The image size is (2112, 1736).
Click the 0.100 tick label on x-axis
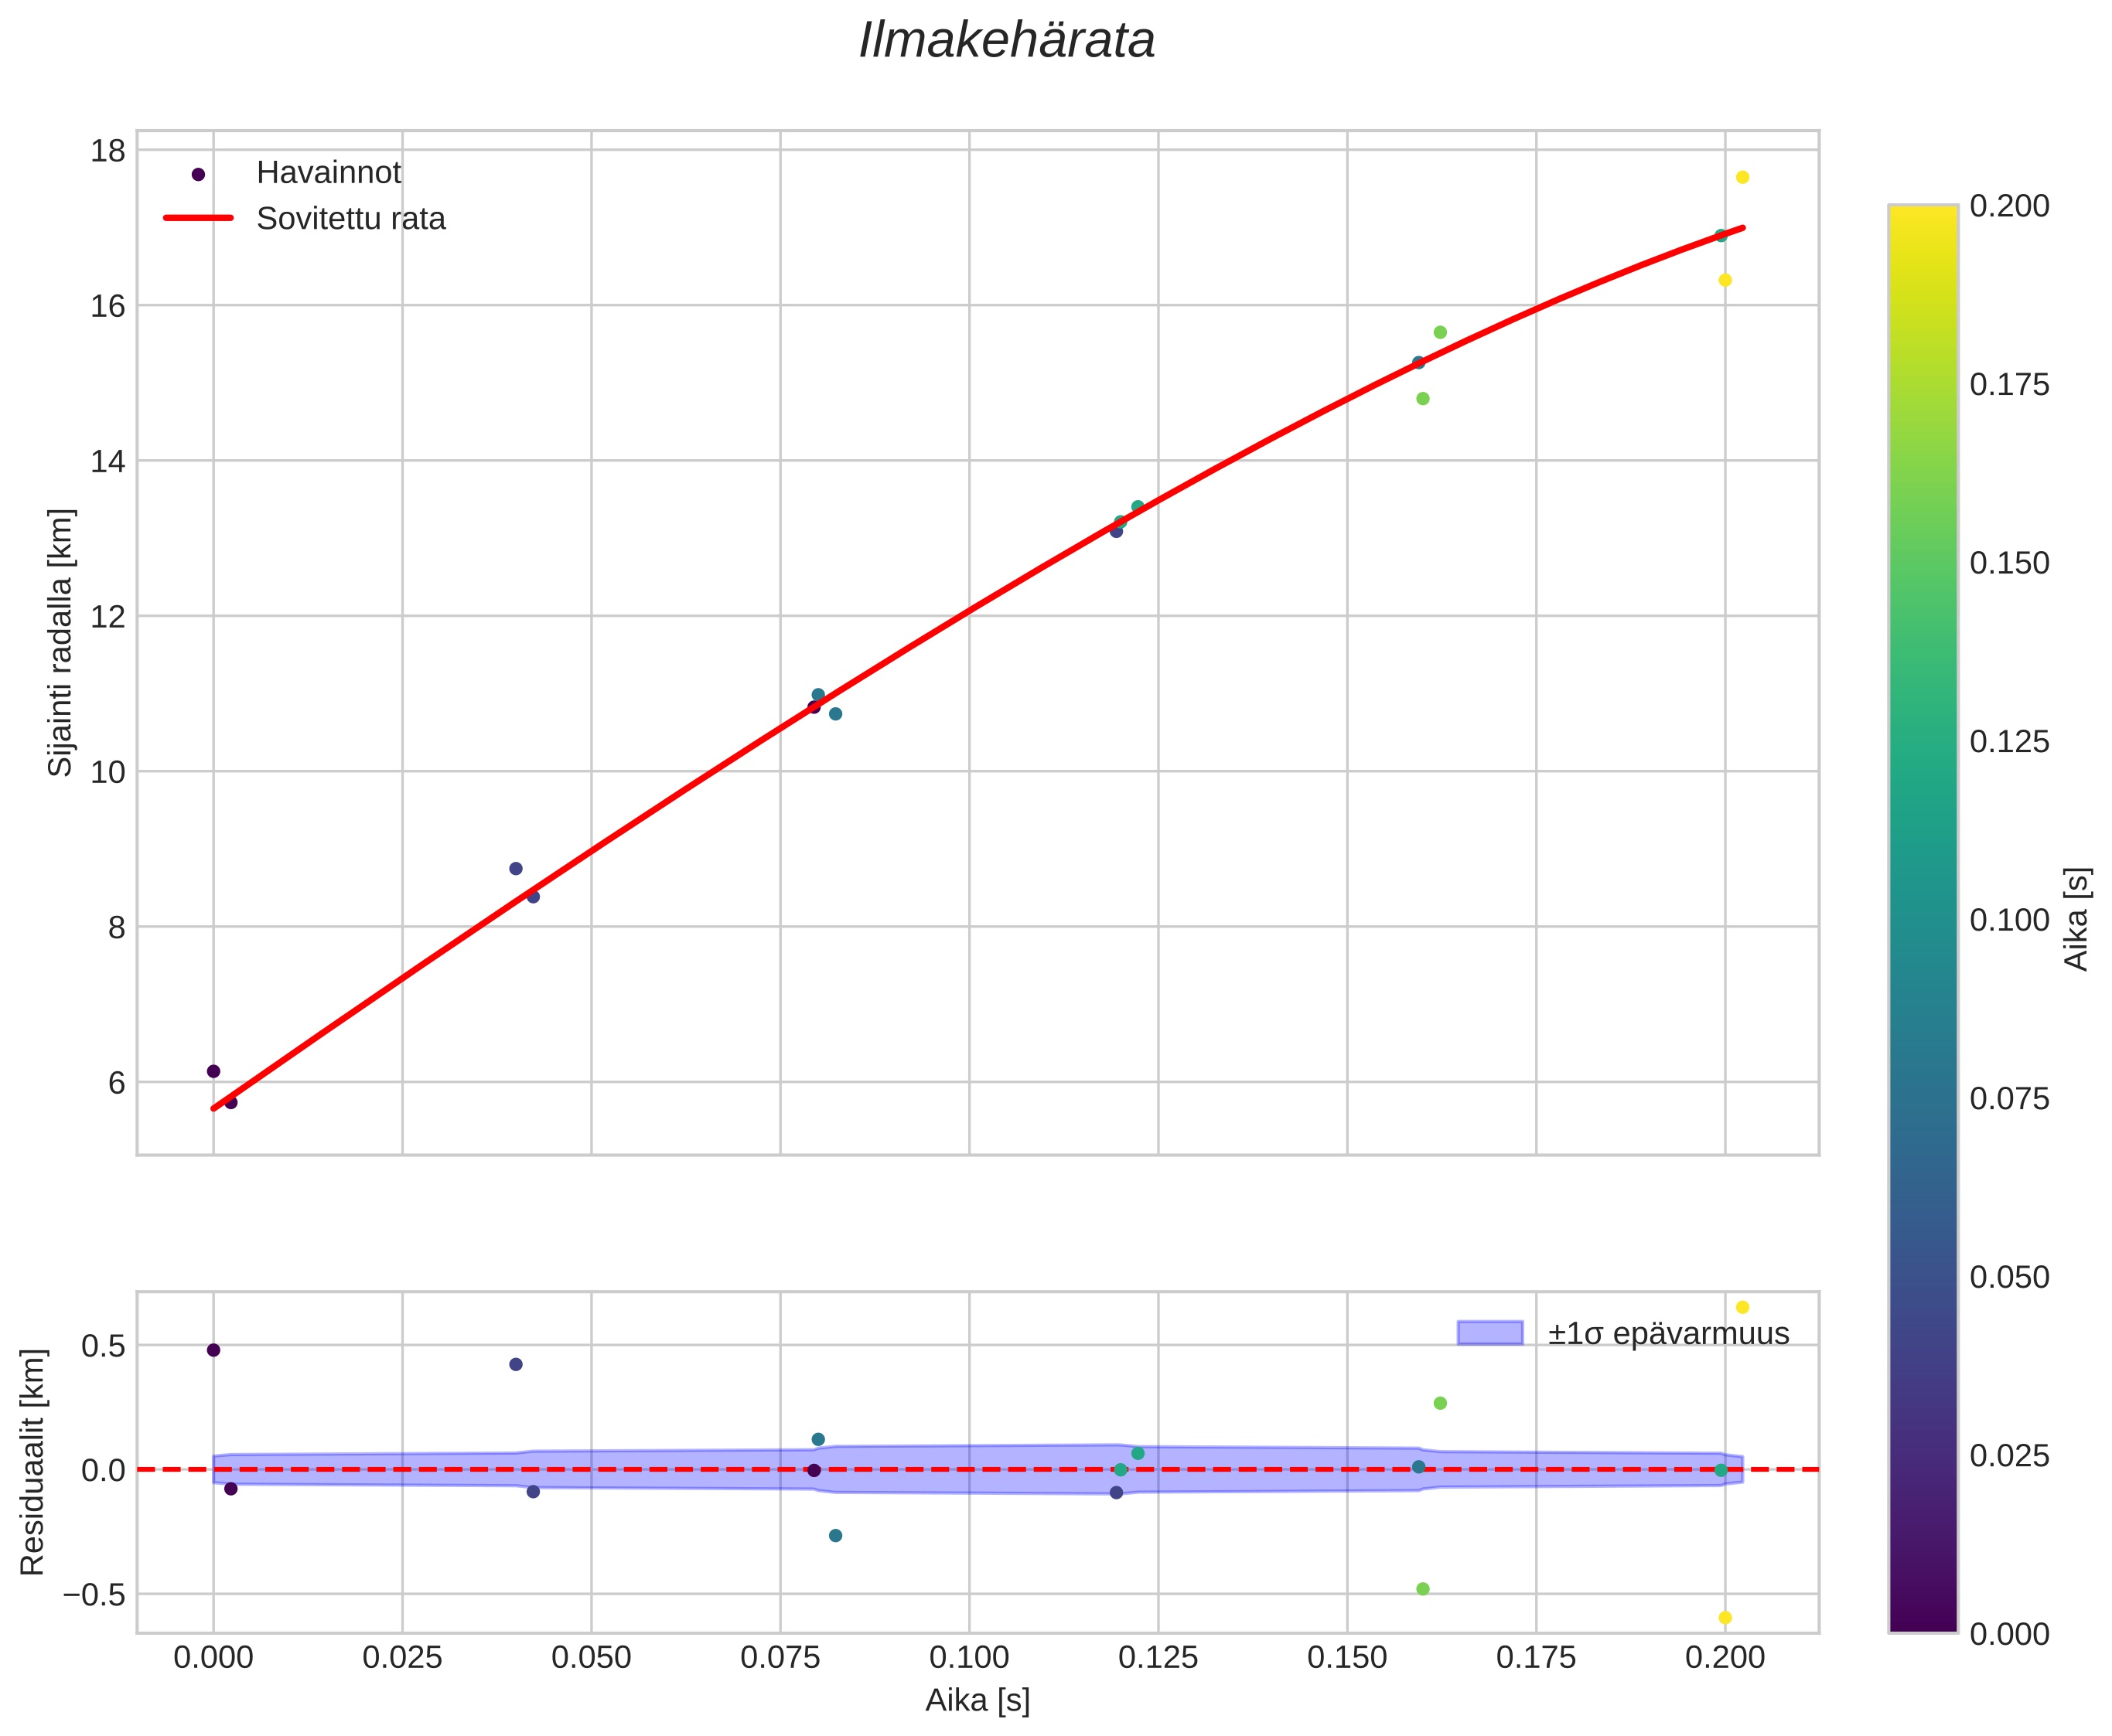[968, 1658]
